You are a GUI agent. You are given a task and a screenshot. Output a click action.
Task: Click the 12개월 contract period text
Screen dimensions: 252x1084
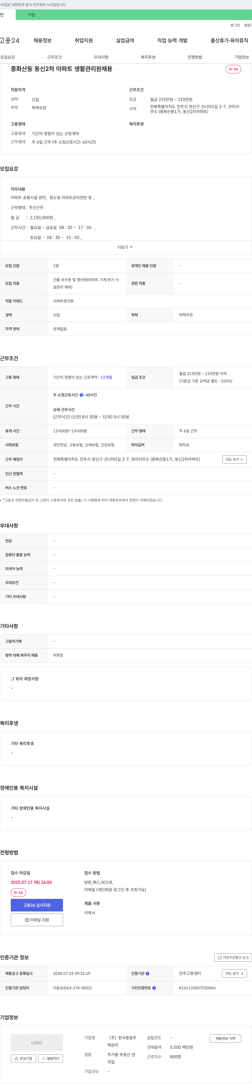(x=106, y=377)
